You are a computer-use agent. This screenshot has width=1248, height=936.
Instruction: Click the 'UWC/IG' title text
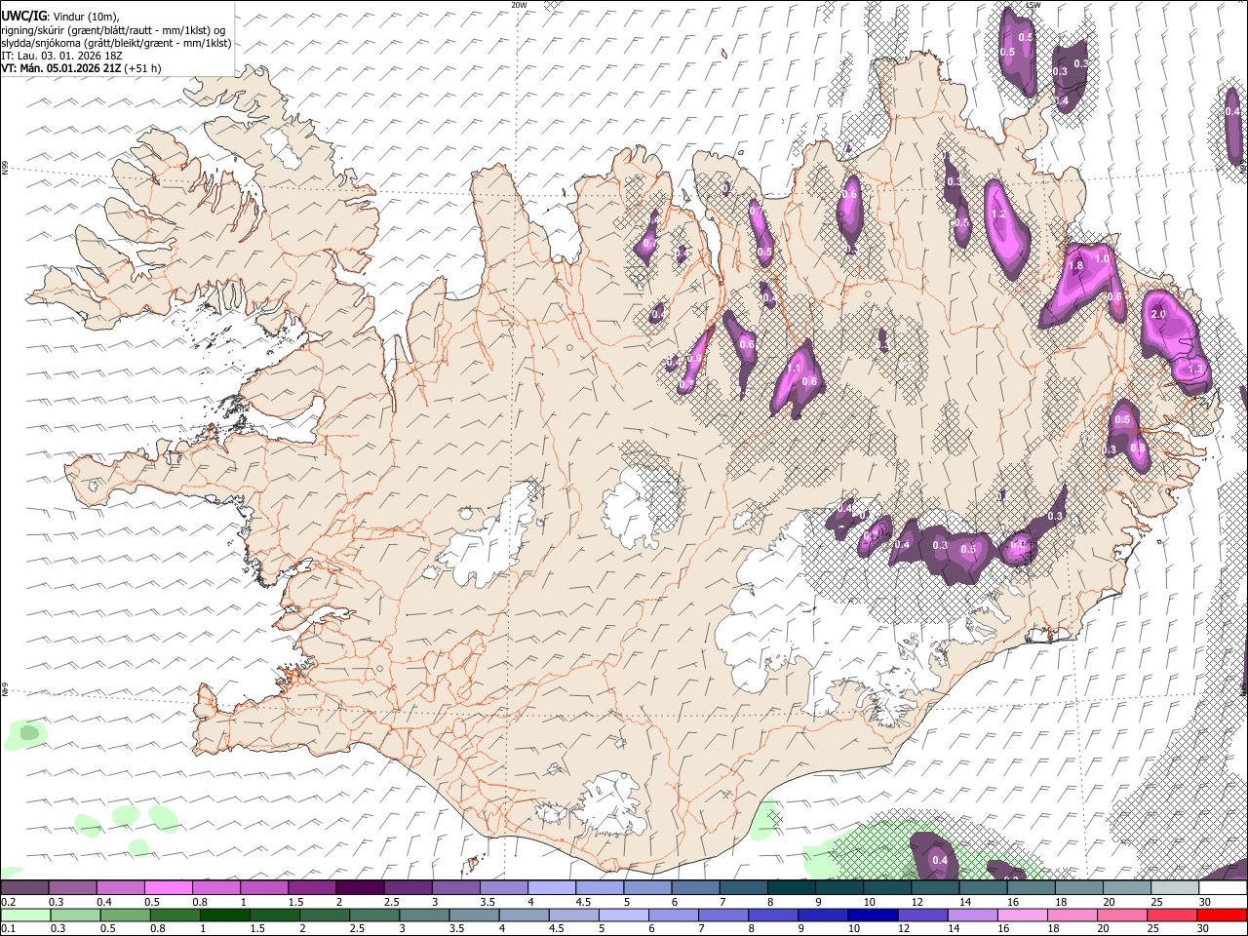pos(23,16)
